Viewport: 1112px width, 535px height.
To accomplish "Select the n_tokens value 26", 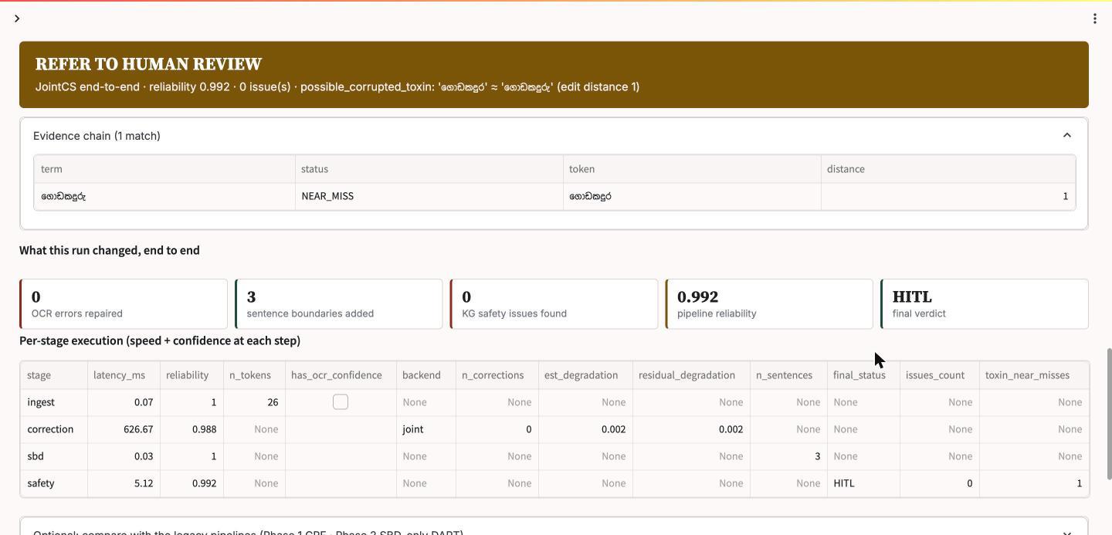I will coord(254,402).
